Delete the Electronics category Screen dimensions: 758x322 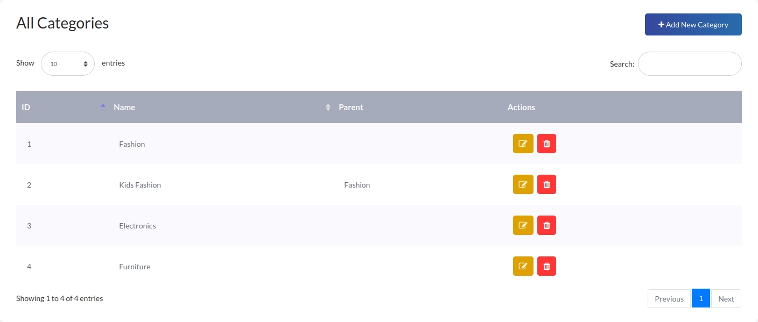point(546,225)
